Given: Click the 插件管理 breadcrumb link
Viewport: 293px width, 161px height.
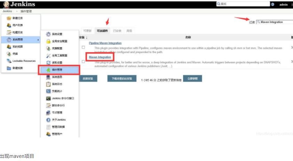Looking at the screenshot, I should click(26, 11).
